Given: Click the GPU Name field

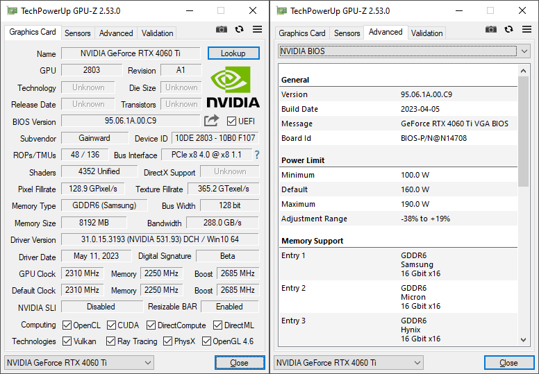Looking at the screenshot, I should tap(131, 53).
